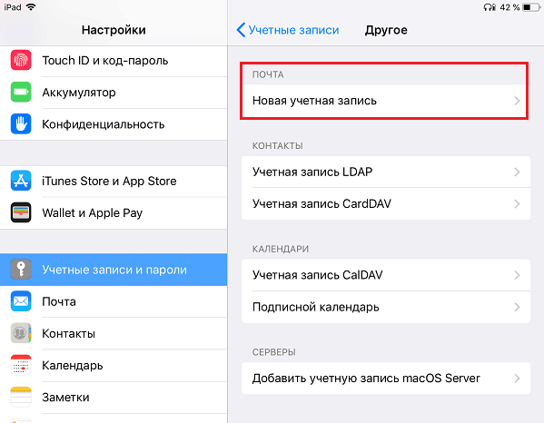
Task: Tap the КАЛЕНДАРИ section header
Action: click(281, 249)
